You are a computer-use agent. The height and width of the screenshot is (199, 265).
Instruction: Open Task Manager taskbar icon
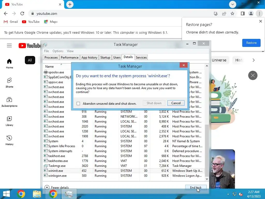point(69,194)
